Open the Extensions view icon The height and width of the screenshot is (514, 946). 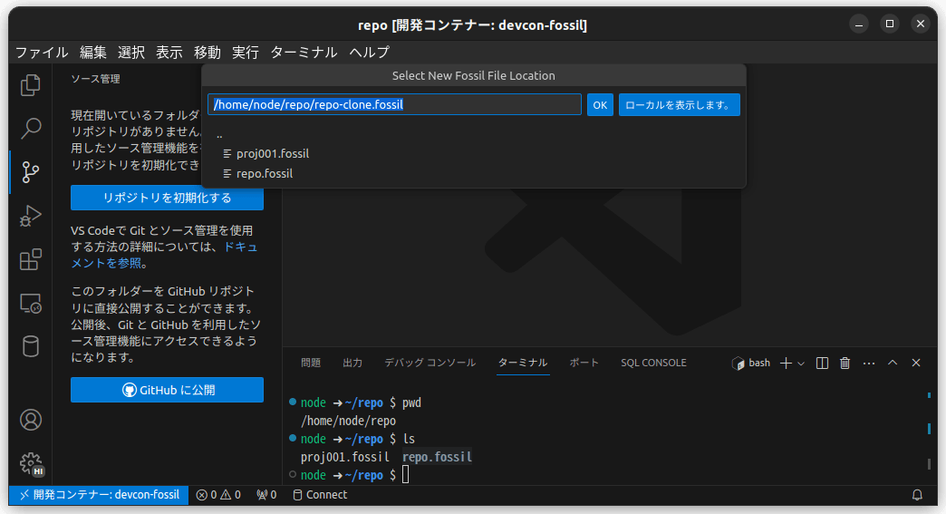[30, 259]
